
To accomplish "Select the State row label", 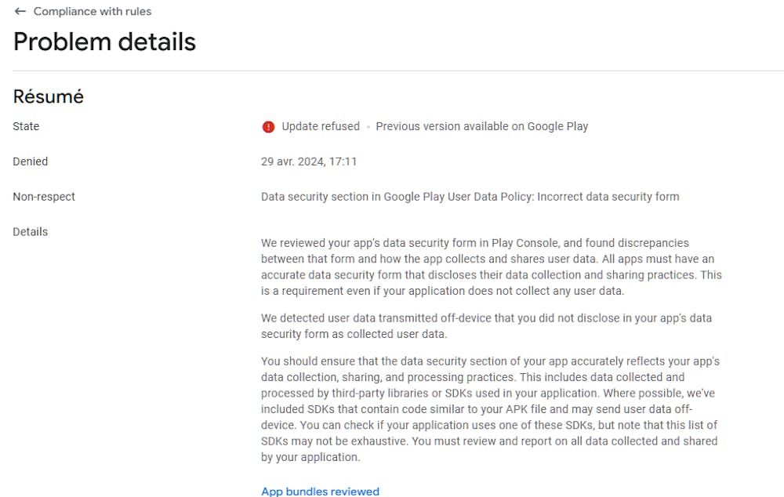I will pos(26,126).
